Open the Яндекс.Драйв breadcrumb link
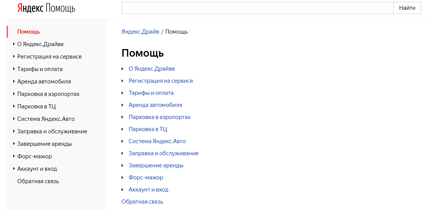This screenshot has width=427, height=210. click(140, 32)
